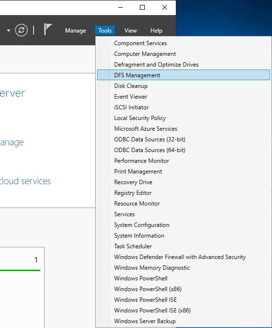Click the refresh dashboard icon
The image size is (272, 328).
(x=21, y=30)
